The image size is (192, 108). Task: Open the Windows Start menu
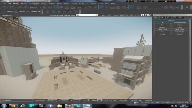click(4, 106)
